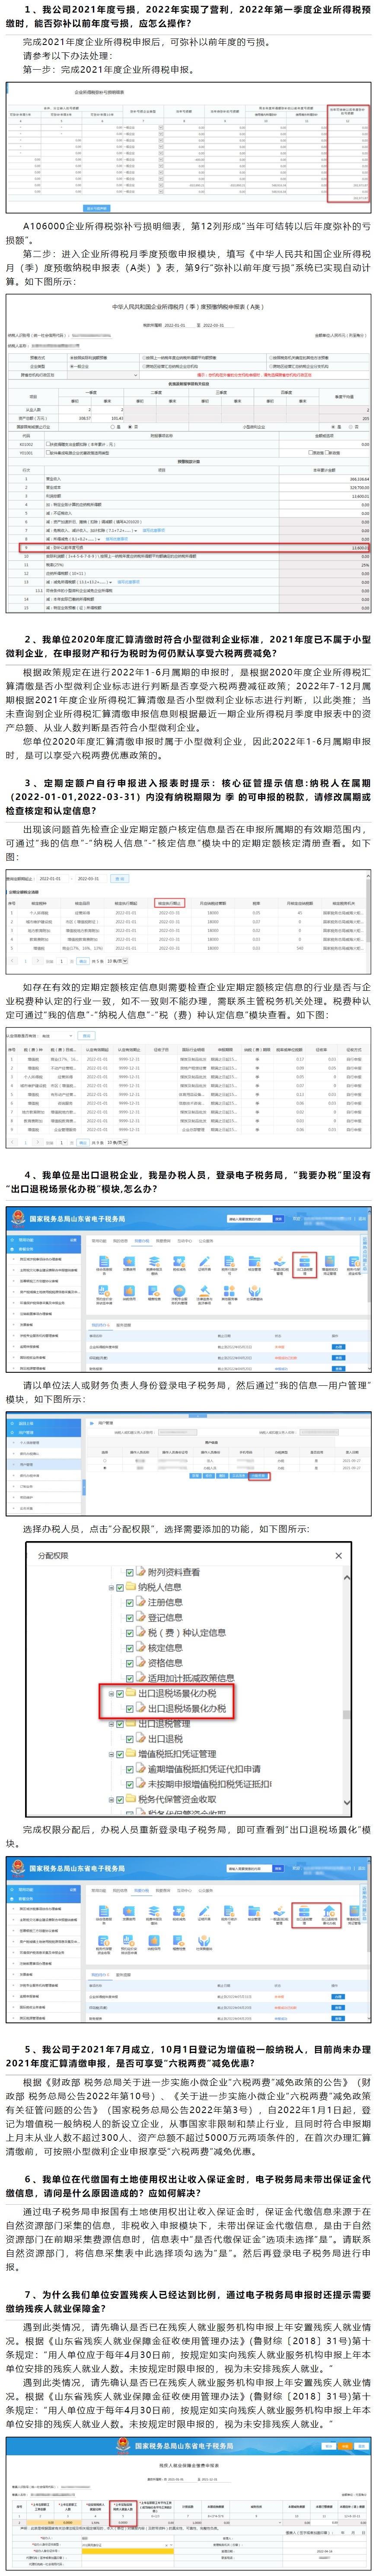Click the 国家税务总局山东省电子税务局 title in first portal
Screen dimensions: 376x2576
[77, 1219]
